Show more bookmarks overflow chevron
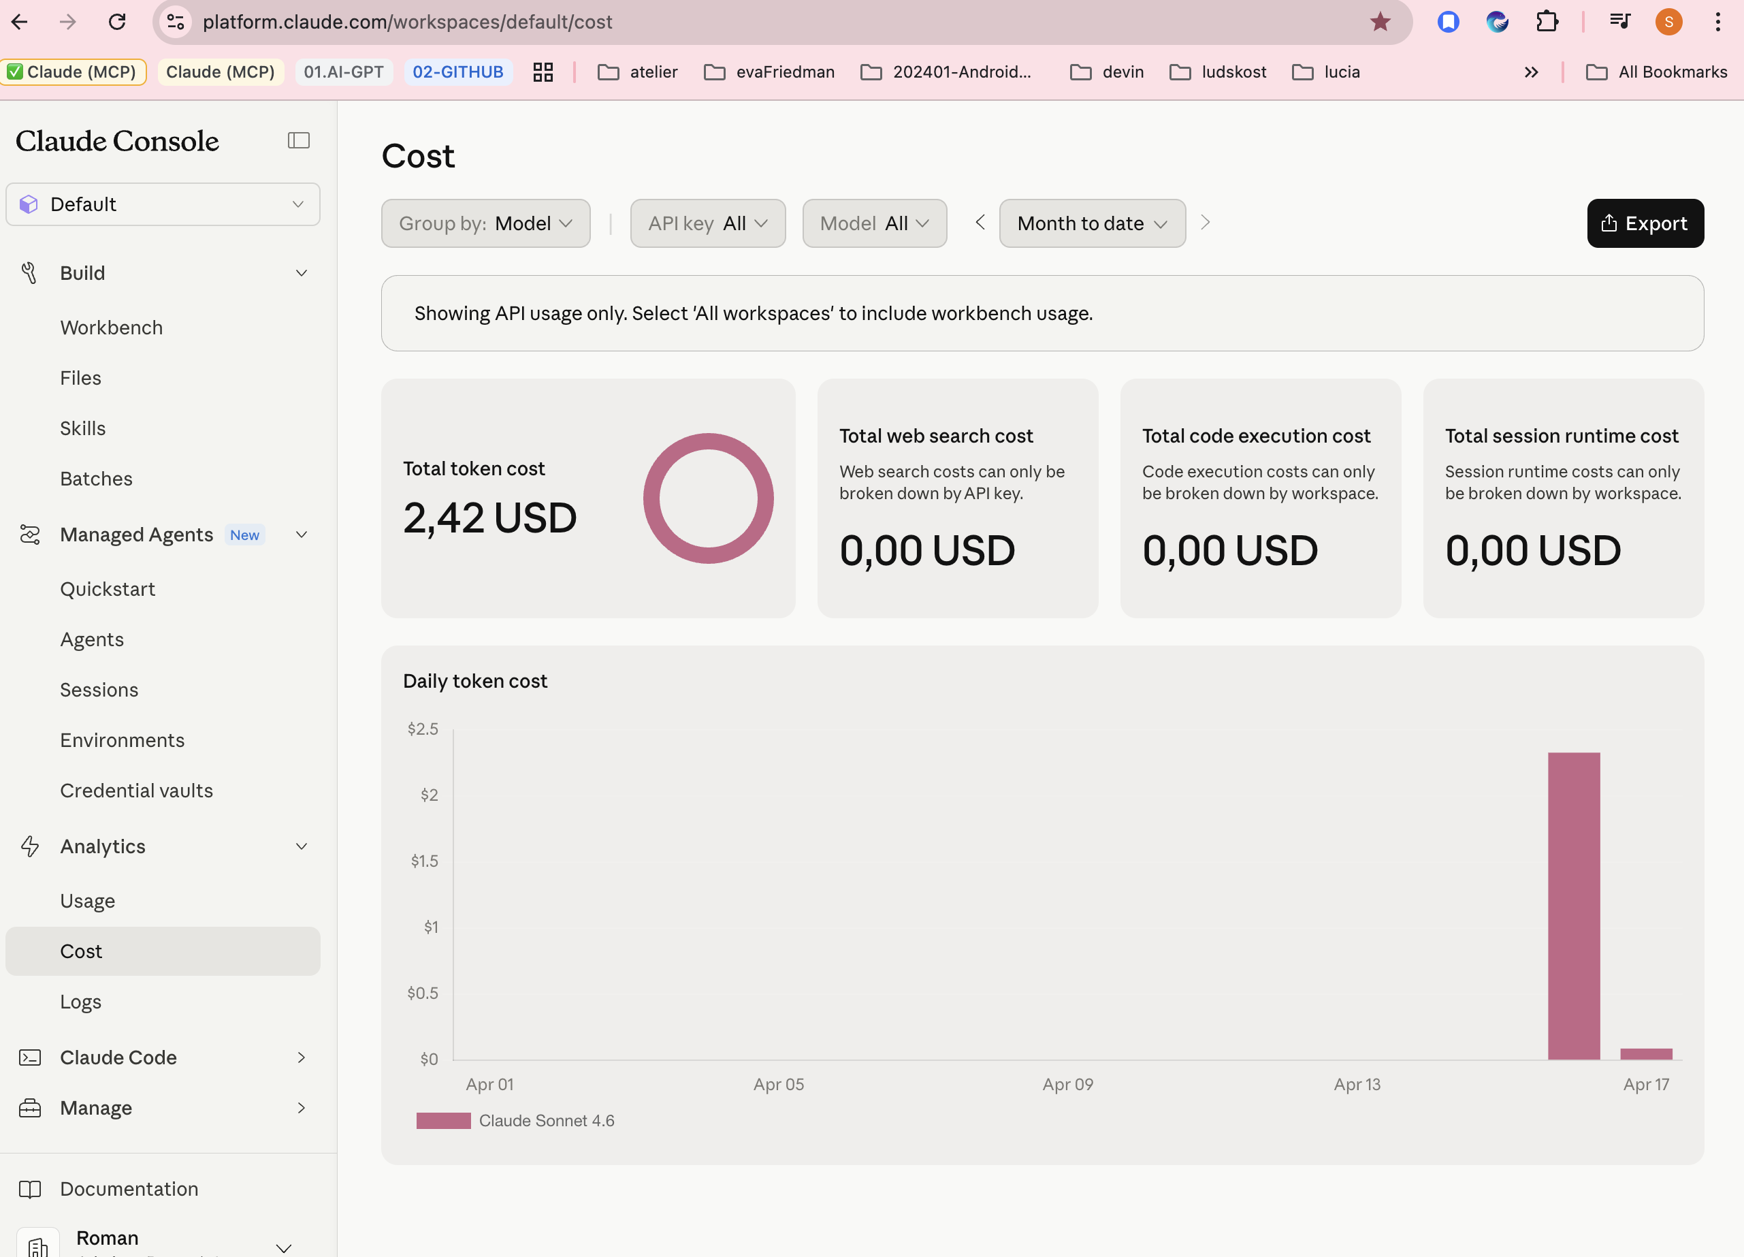The image size is (1744, 1257). [x=1531, y=72]
